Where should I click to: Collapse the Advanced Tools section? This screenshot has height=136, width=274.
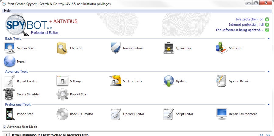(269, 71)
